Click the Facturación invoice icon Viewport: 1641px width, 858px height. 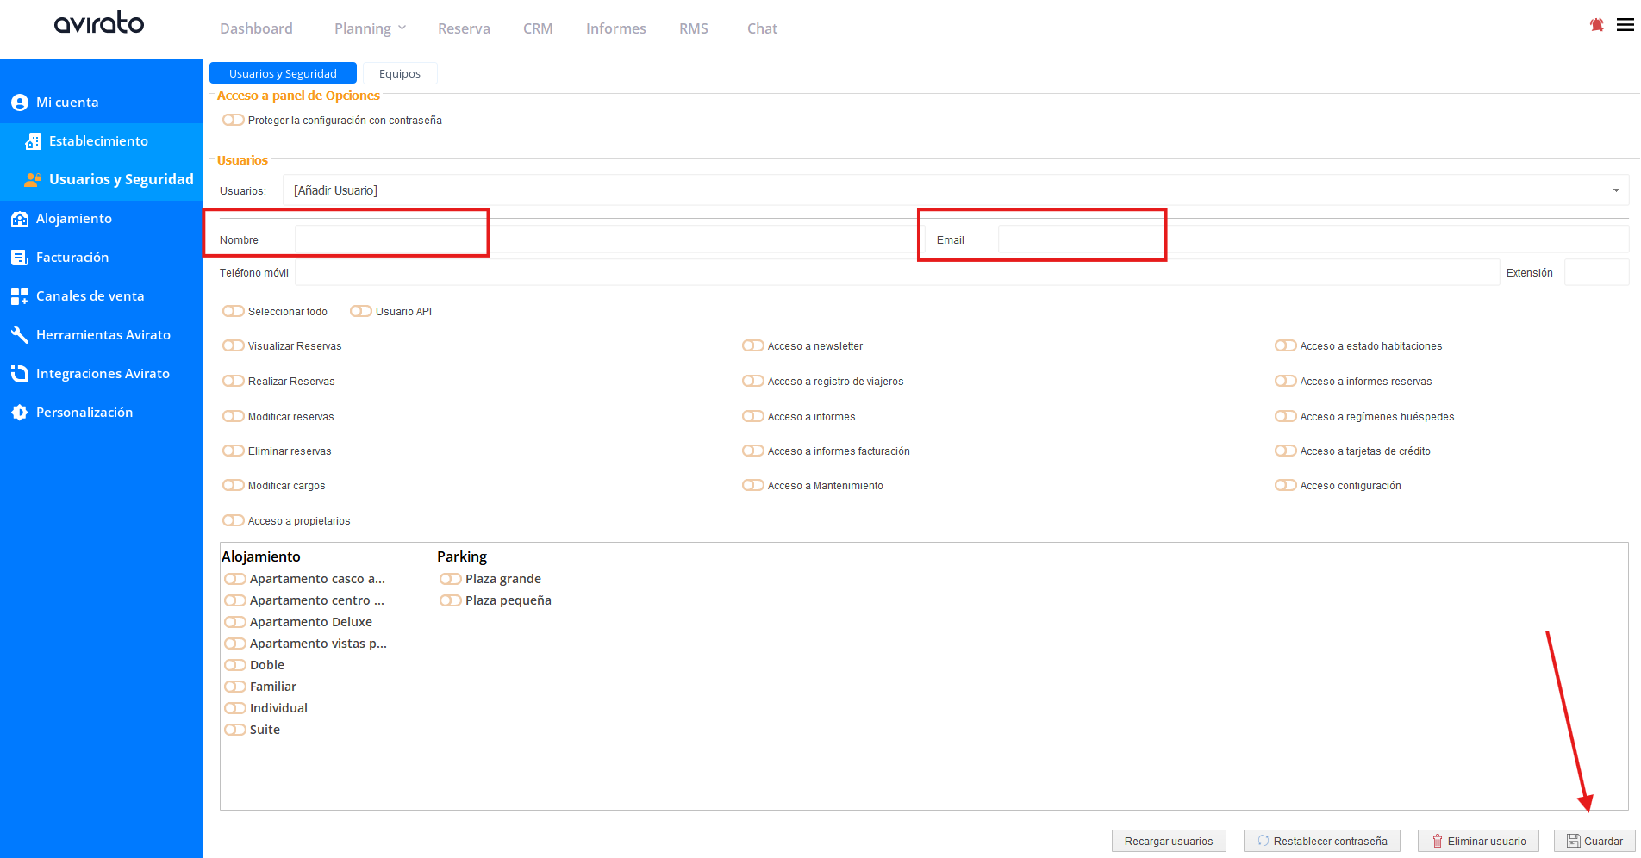(x=20, y=258)
